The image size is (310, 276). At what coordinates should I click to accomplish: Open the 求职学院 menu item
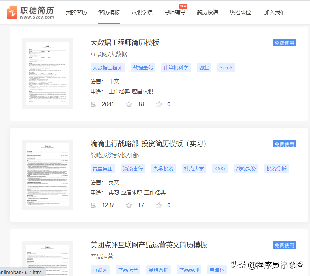142,13
